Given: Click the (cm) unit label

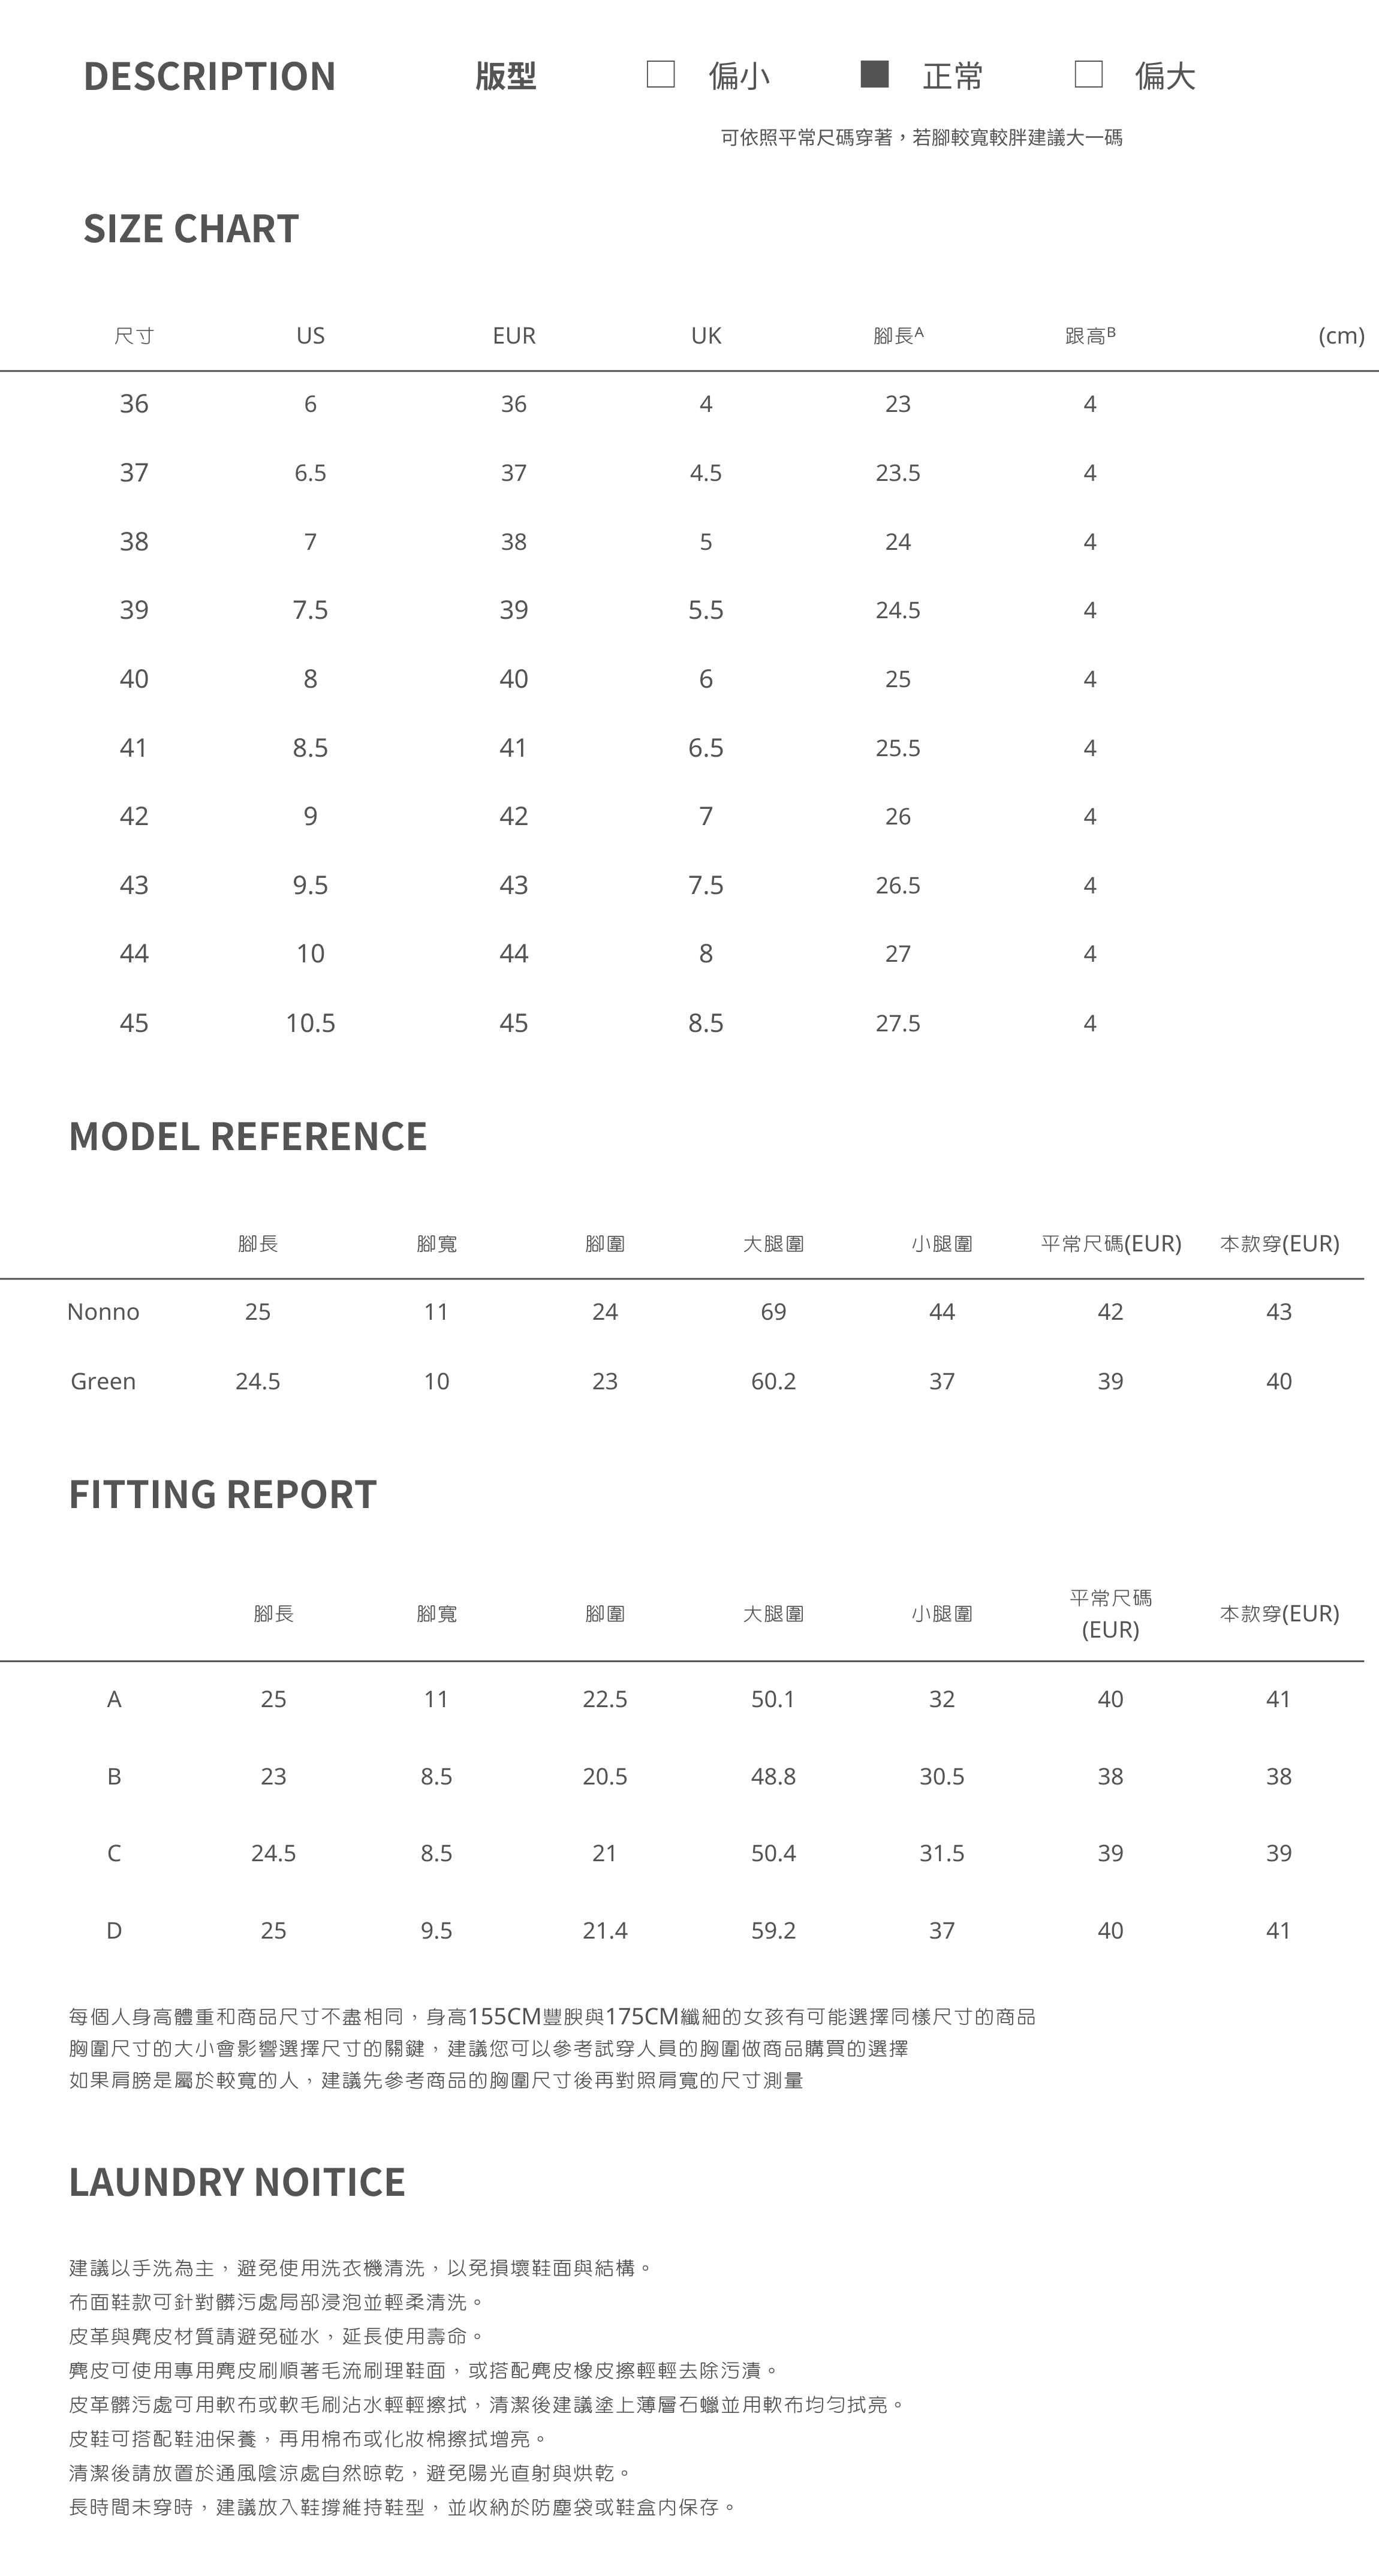Looking at the screenshot, I should pos(1341,336).
